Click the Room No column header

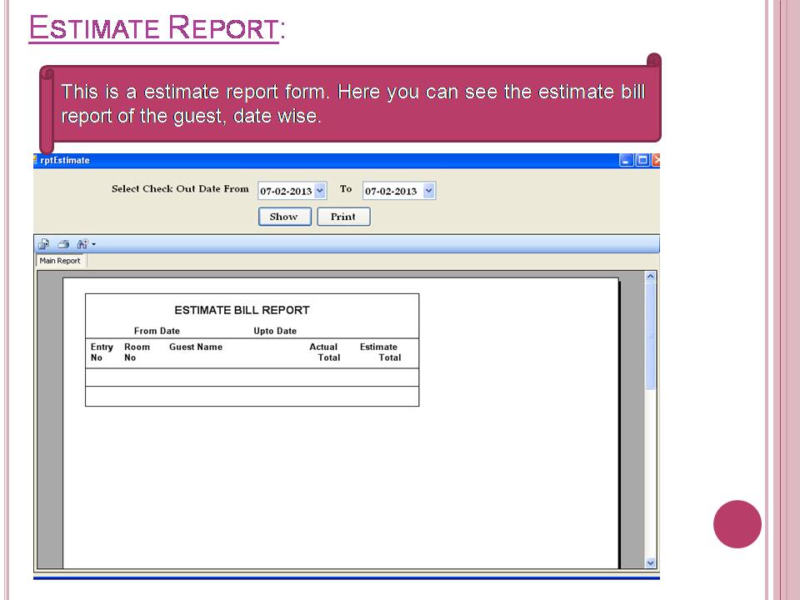tap(137, 352)
